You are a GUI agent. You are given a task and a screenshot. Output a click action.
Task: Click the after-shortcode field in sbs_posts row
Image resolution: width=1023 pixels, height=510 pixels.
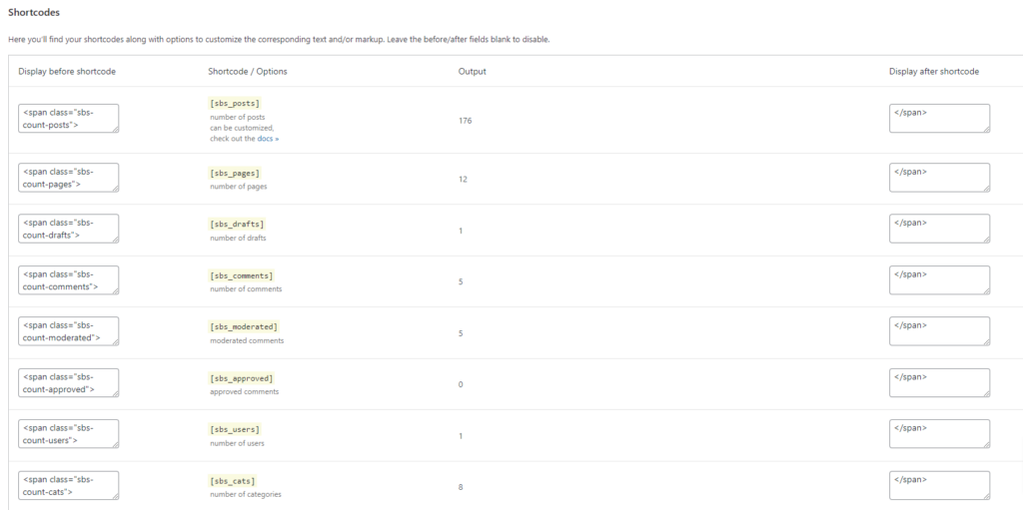click(939, 119)
